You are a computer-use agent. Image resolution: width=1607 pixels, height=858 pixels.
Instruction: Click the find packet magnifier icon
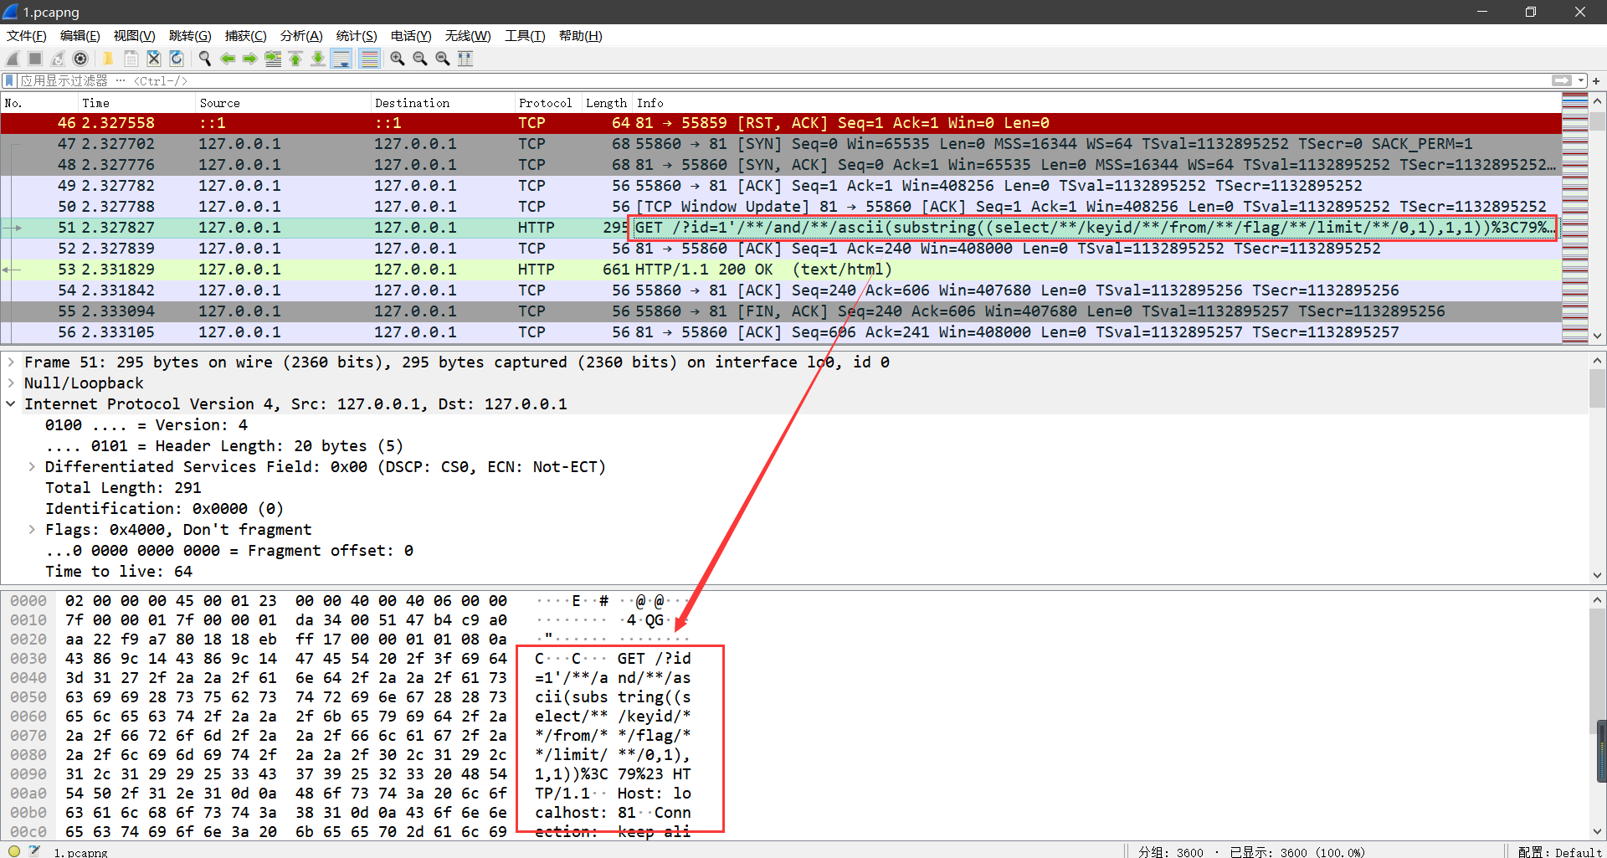click(x=204, y=59)
